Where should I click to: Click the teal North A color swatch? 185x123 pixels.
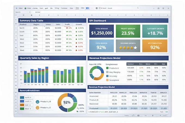pos(22,97)
